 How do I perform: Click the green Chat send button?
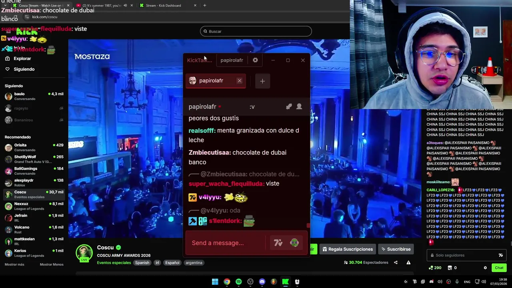pyautogui.click(x=499, y=268)
